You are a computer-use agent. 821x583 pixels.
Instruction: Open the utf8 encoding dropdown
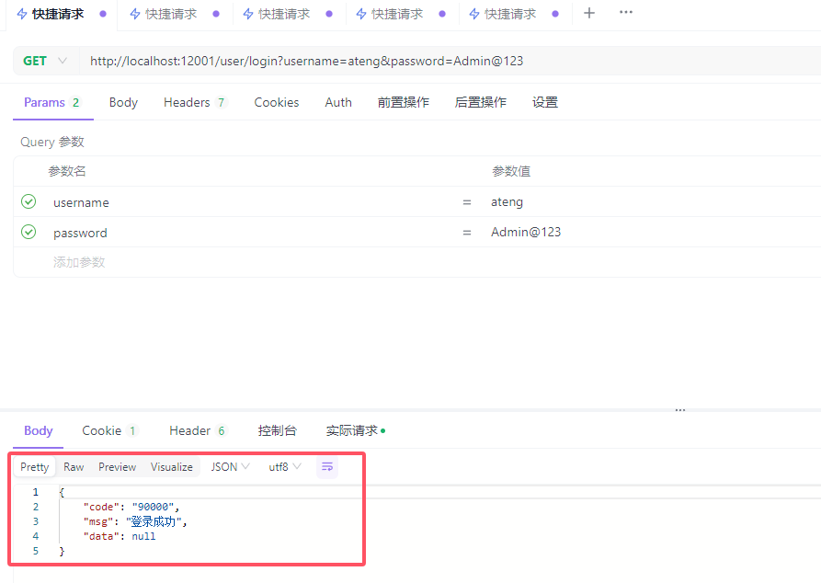[285, 467]
